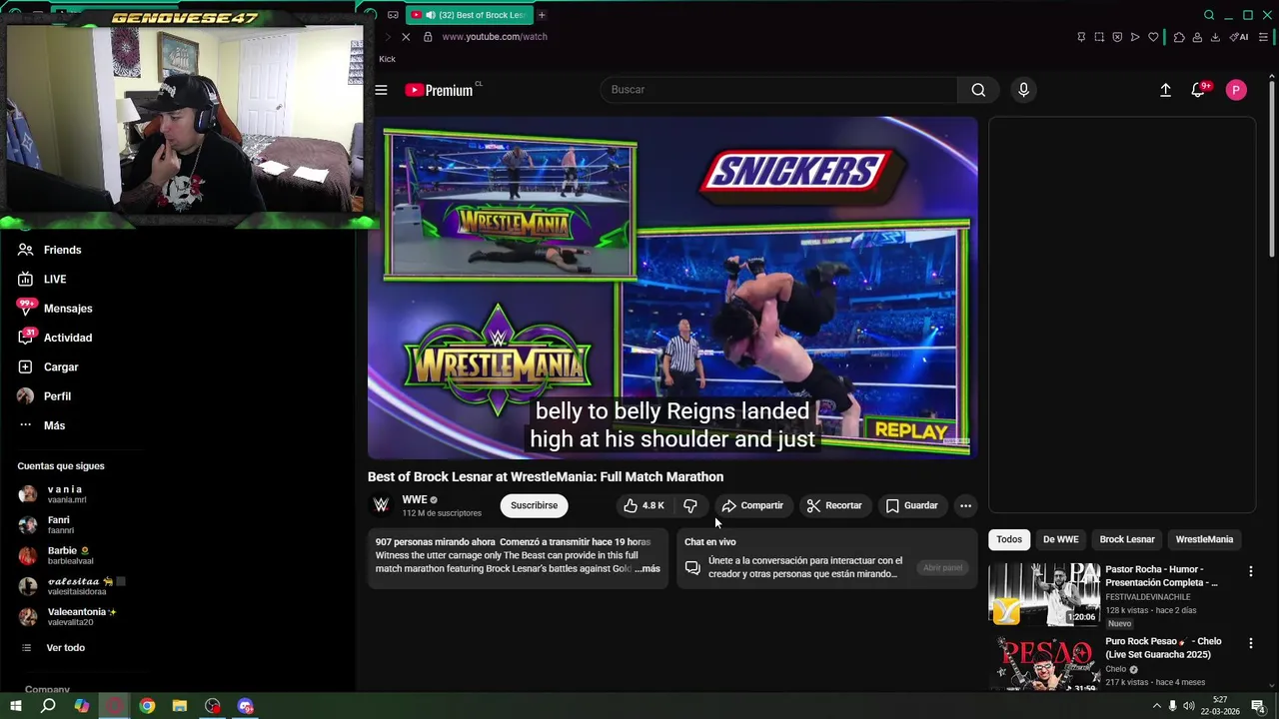Switch to the Best of Brock Lesnar browser tab
The height and width of the screenshot is (719, 1279).
tap(470, 15)
